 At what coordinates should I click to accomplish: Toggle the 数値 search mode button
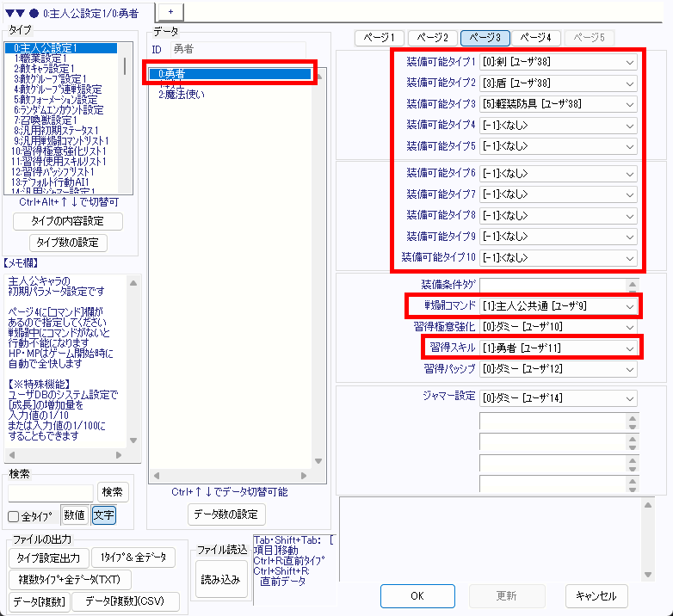click(x=74, y=515)
